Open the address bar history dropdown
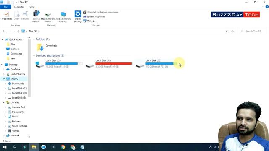This screenshot has width=269, height=151. point(227,31)
